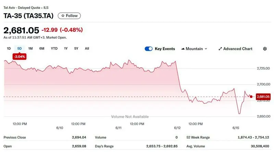Screen dimensions: 274x152
Task: Choose the 5Y time range
Action: point(76,49)
